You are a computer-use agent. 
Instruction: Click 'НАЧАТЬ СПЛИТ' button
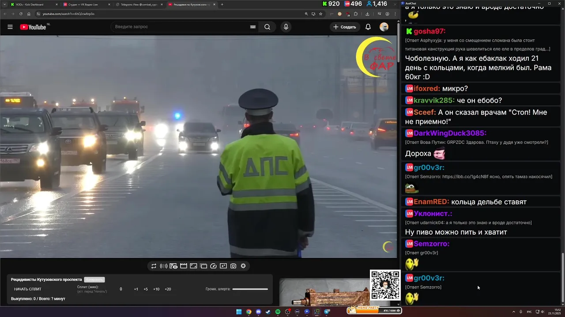point(28,289)
